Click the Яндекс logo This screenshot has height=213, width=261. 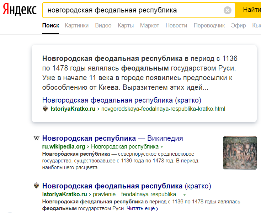pos(20,10)
